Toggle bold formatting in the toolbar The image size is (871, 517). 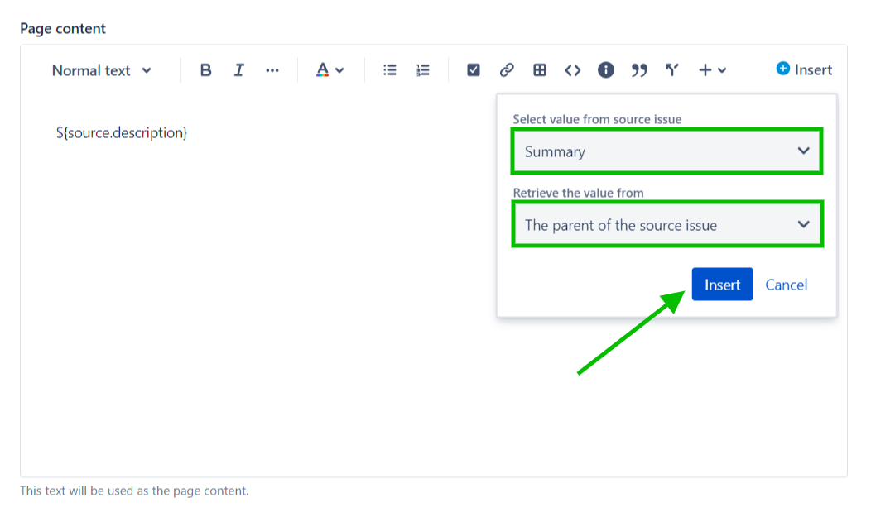(206, 70)
